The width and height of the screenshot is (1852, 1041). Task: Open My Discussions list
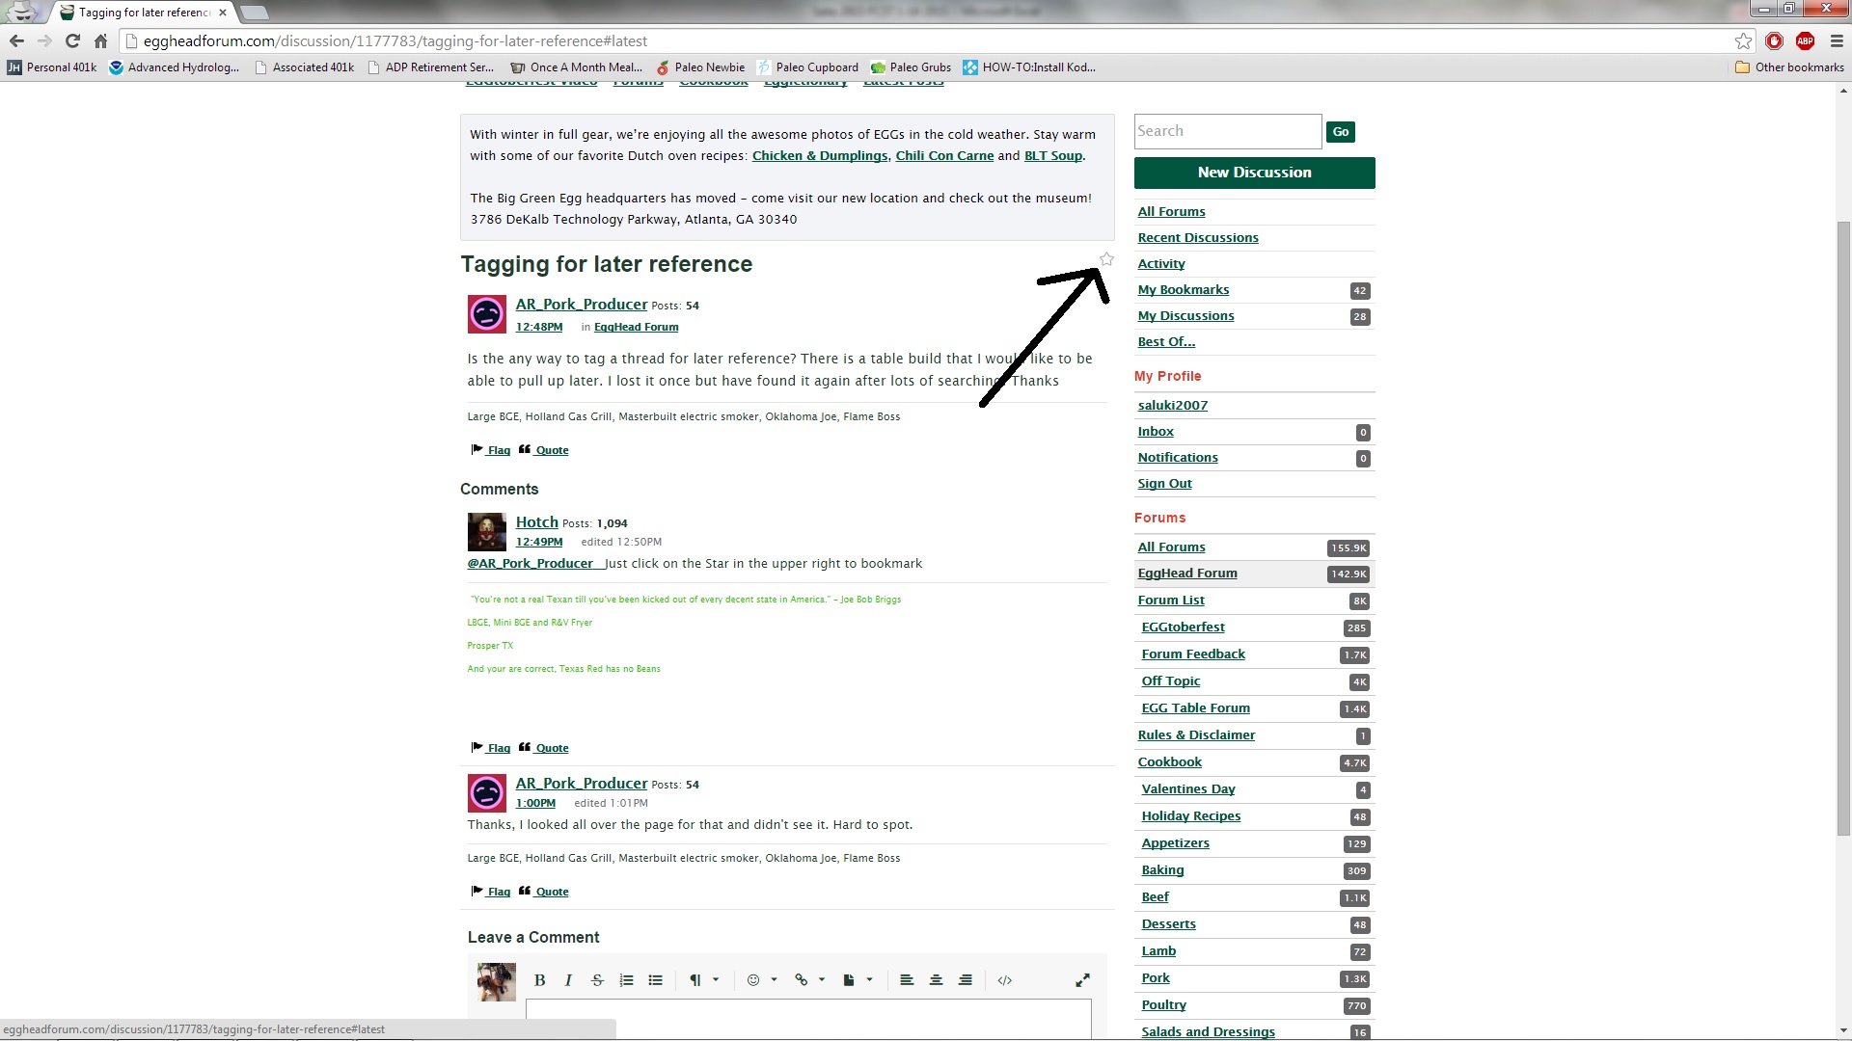1185,315
